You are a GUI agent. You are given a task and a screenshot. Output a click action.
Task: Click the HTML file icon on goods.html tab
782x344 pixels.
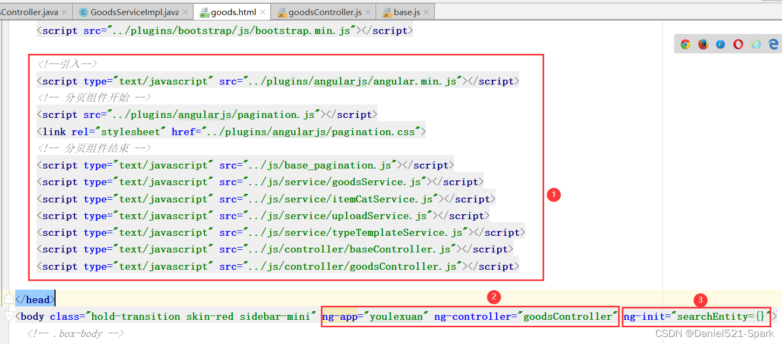click(204, 12)
